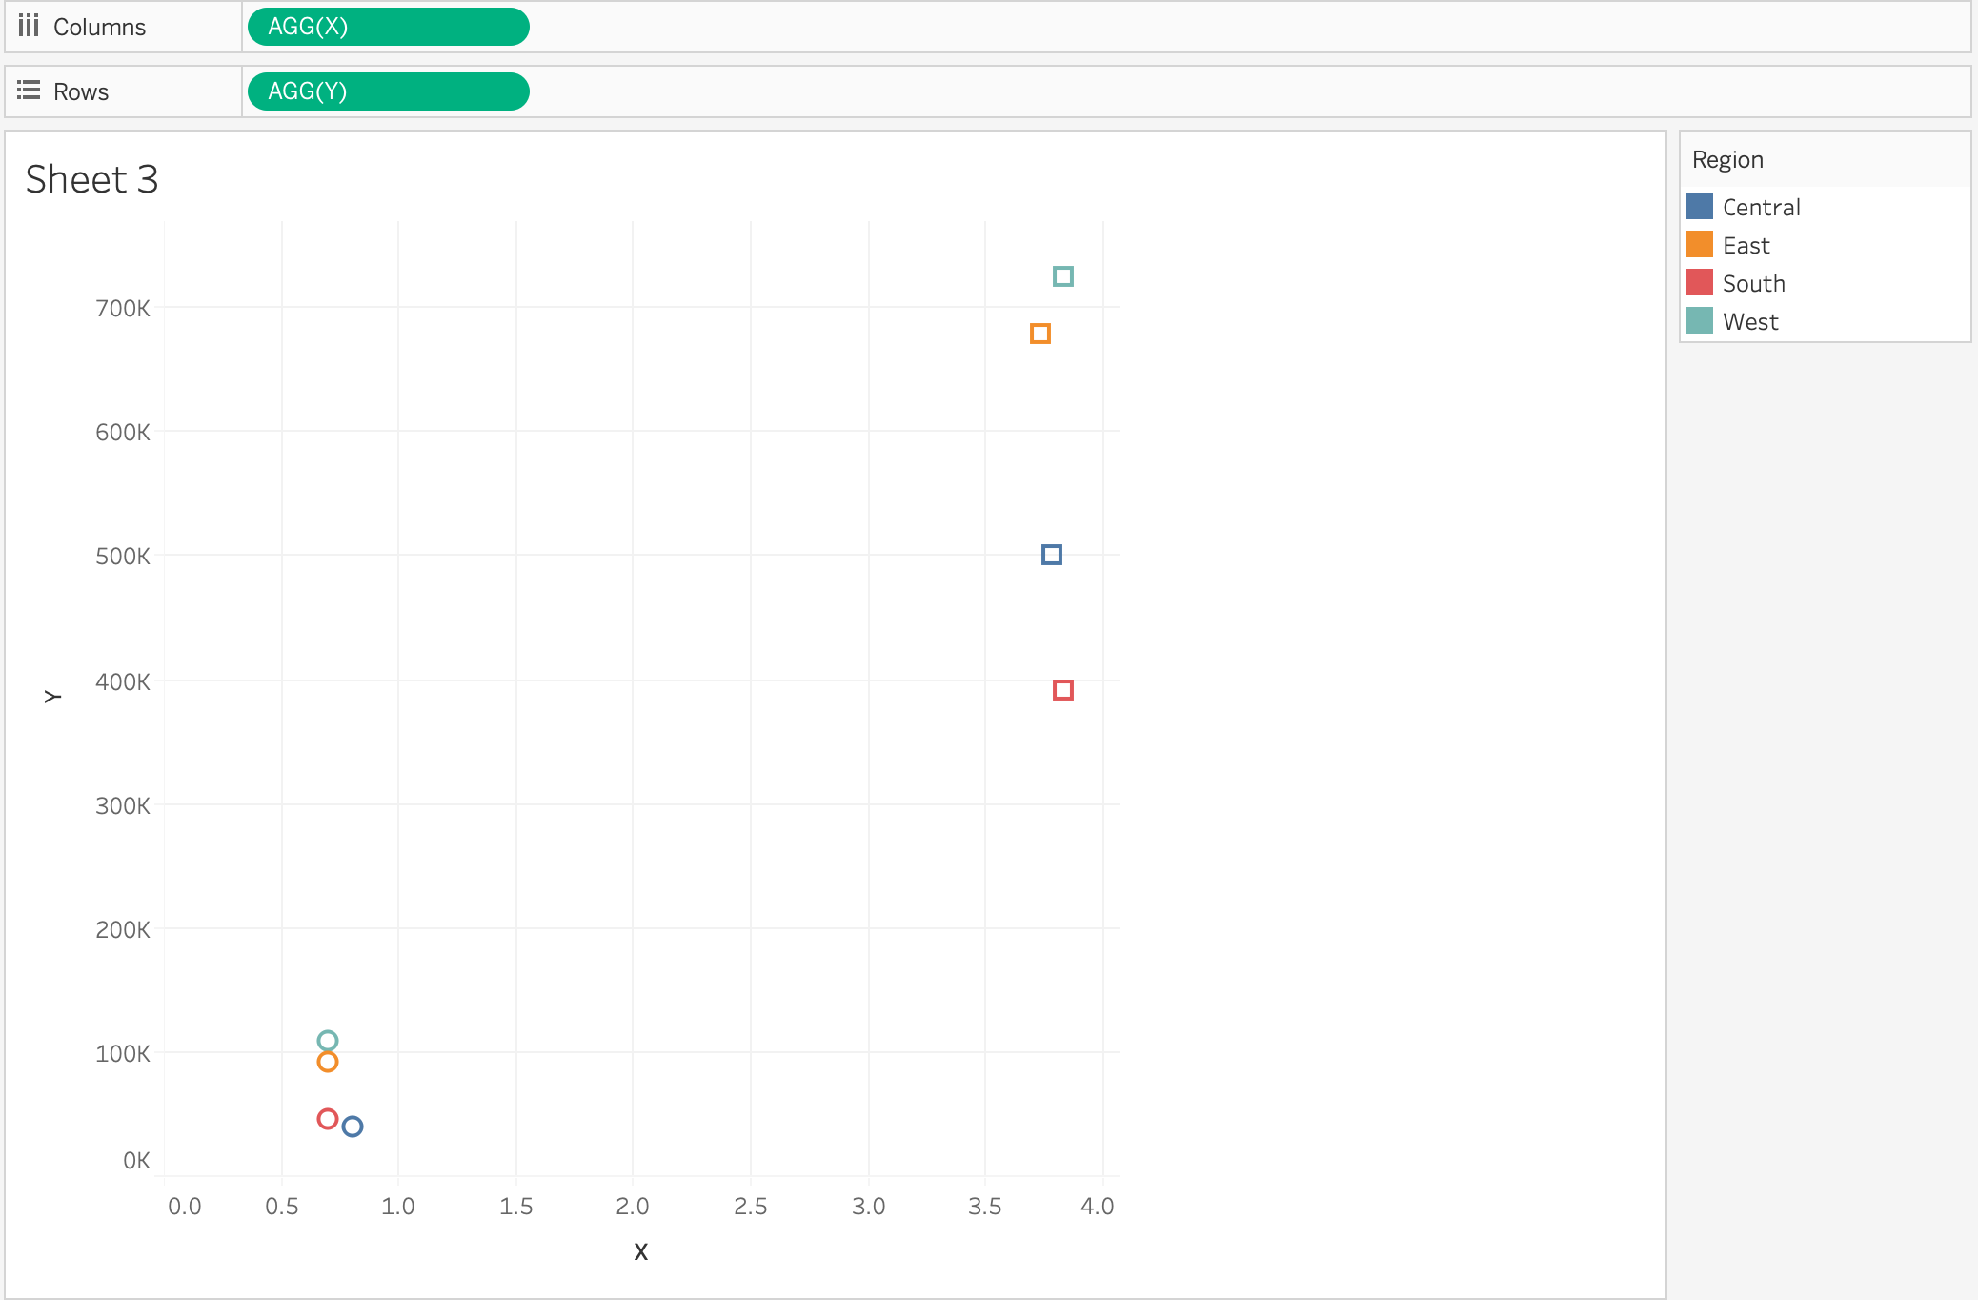Screen dimensions: 1978x1300
Task: Select the Central square mark
Action: pos(1051,555)
